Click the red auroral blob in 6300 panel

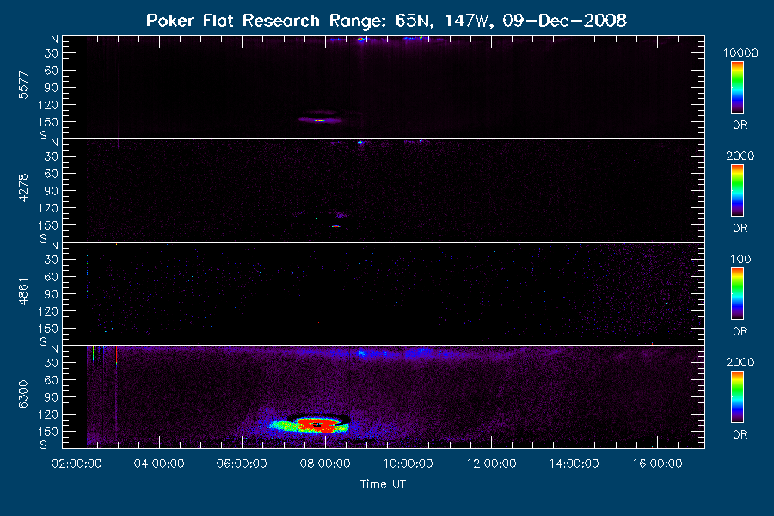pos(317,425)
